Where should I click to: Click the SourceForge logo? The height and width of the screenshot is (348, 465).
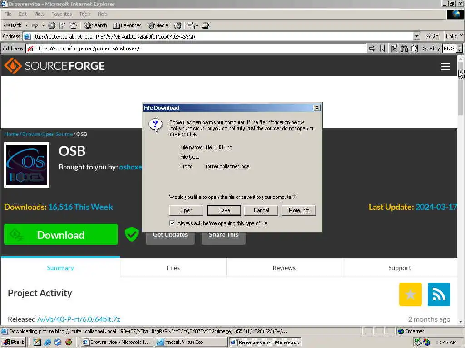54,66
